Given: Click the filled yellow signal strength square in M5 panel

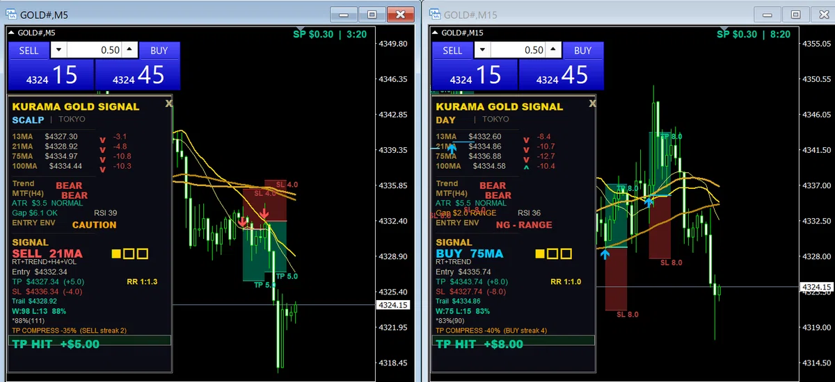Looking at the screenshot, I should tap(116, 255).
